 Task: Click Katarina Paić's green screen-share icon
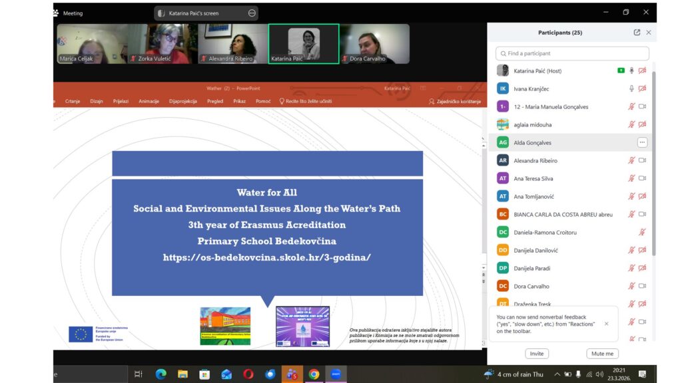tap(621, 70)
